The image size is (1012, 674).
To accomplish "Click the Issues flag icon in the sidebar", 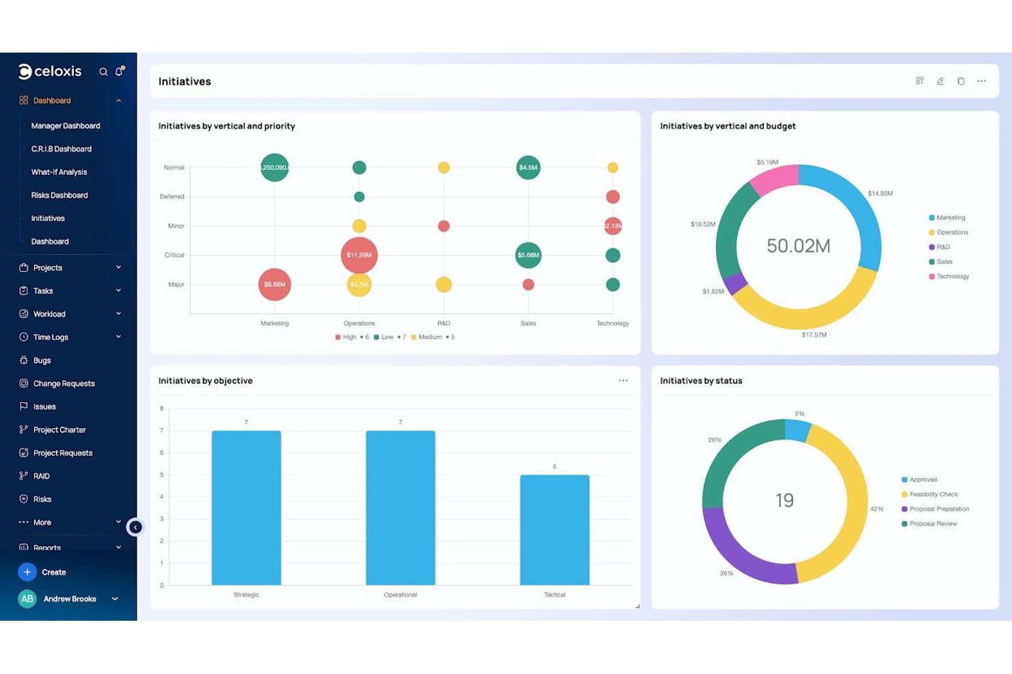I will 24,406.
